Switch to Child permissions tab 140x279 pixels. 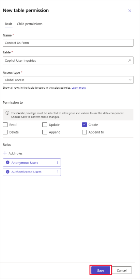pyautogui.click(x=30, y=24)
